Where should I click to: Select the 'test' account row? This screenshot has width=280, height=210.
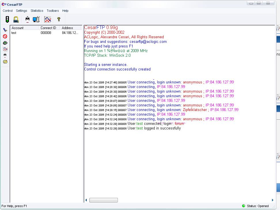click(46, 33)
